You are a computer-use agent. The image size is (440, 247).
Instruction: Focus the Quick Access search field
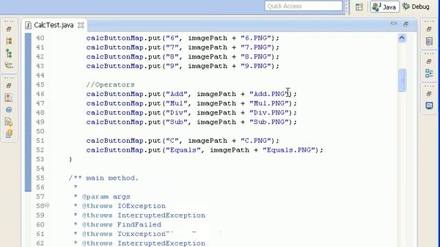coord(303,6)
